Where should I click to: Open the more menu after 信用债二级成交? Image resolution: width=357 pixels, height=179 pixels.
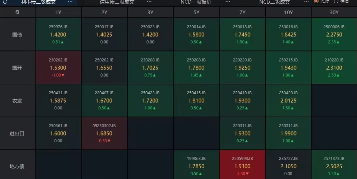pyautogui.click(x=149, y=2)
